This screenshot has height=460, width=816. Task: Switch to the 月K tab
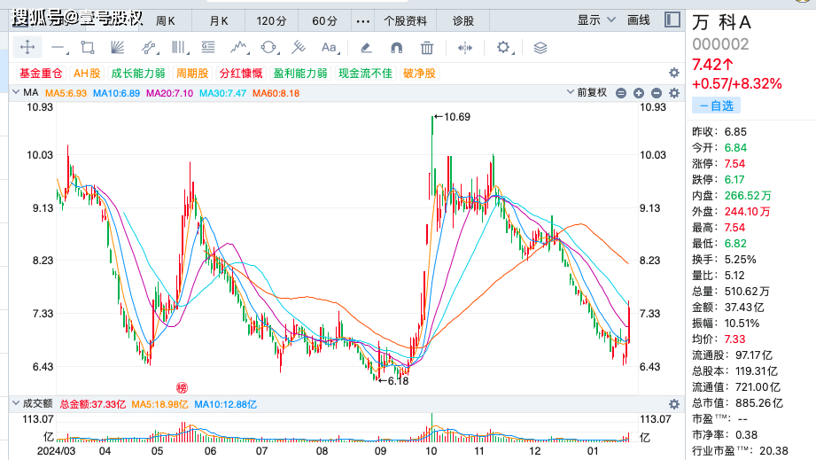pos(219,21)
